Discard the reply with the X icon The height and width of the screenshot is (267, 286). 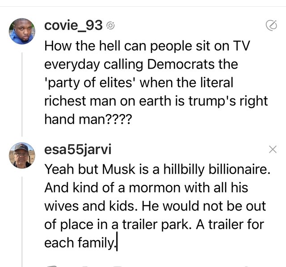273,150
